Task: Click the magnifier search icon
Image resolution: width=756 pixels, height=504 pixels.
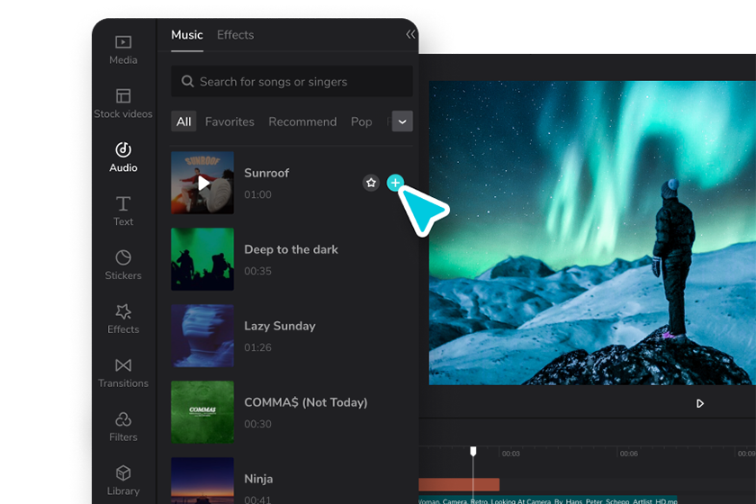Action: click(187, 82)
